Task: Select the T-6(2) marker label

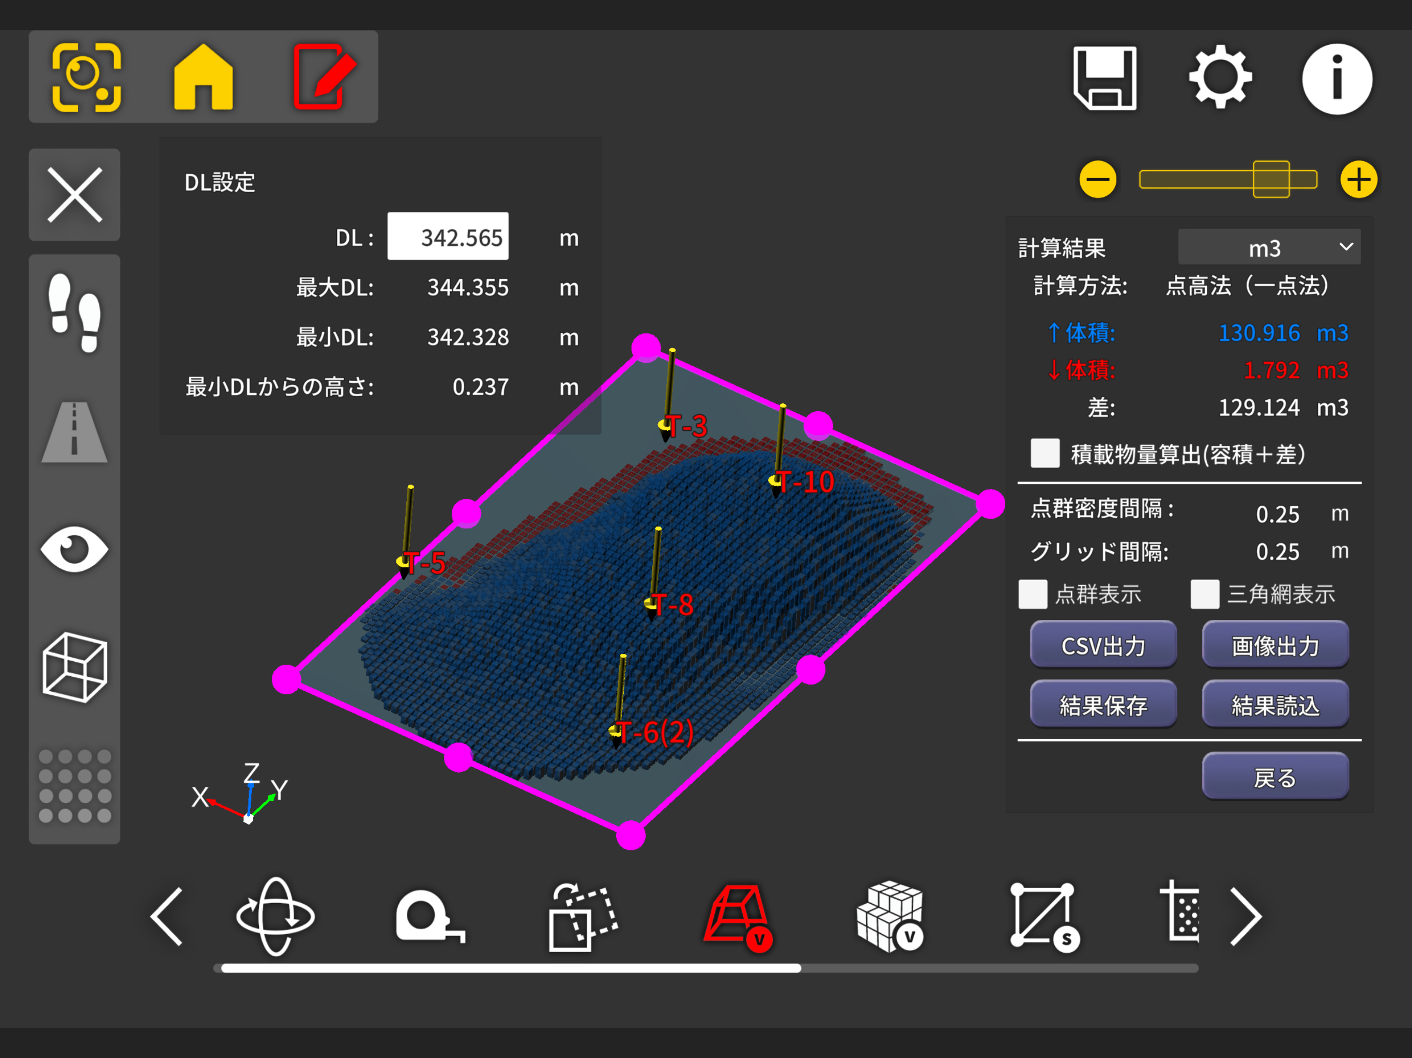Action: (x=654, y=732)
